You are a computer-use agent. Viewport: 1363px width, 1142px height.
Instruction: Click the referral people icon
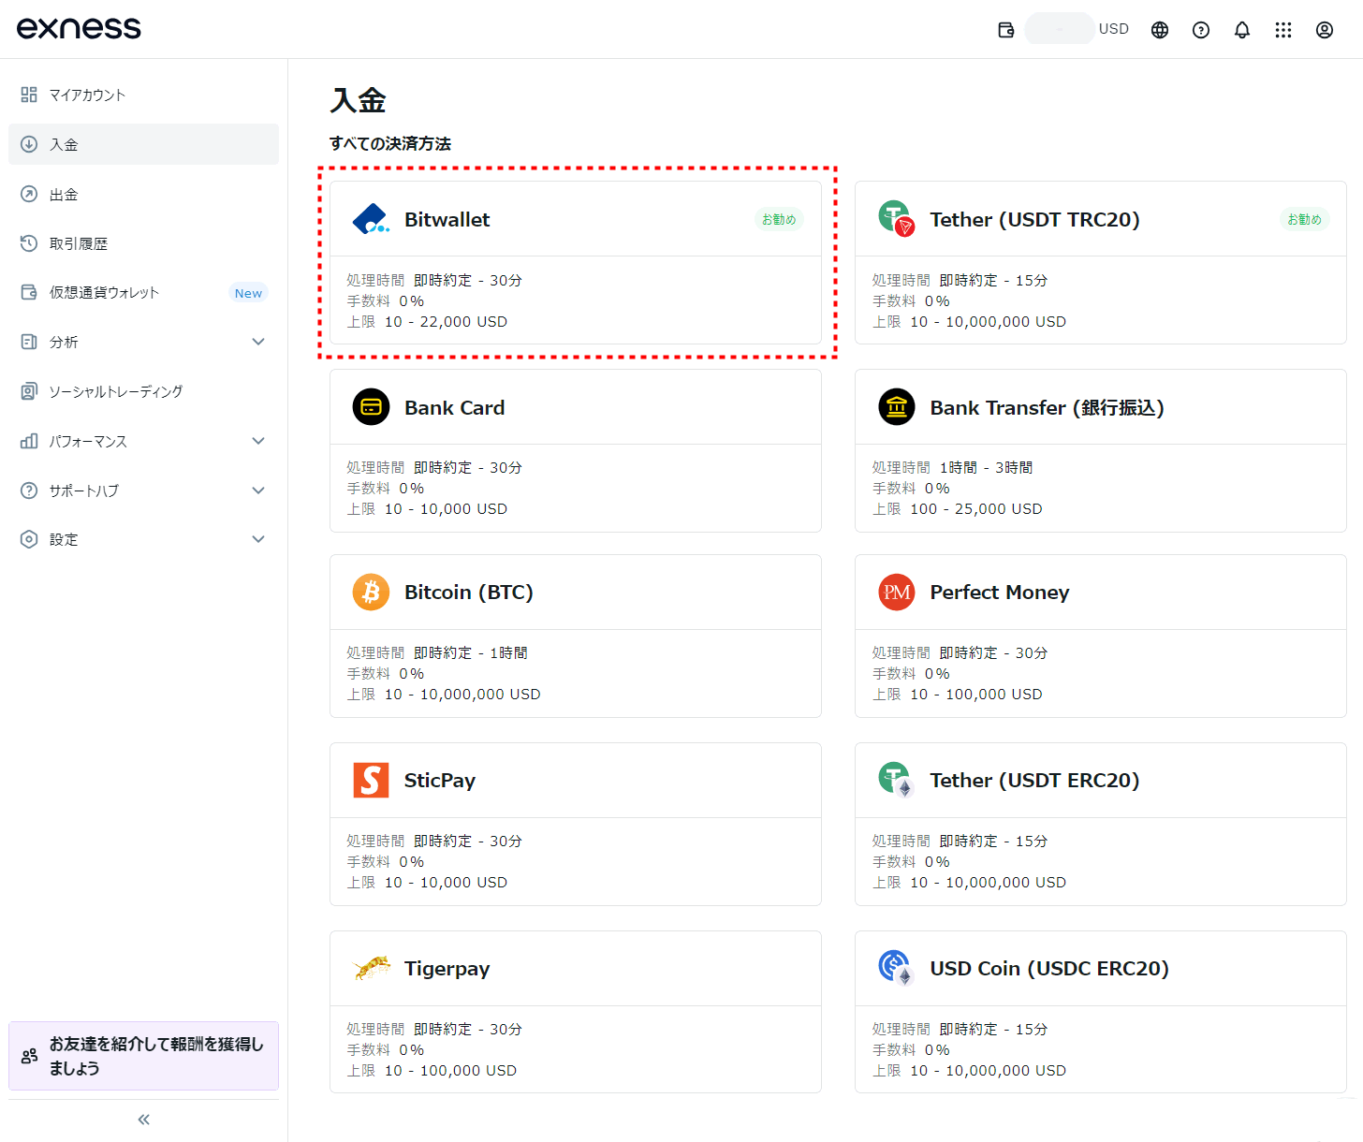(30, 1056)
